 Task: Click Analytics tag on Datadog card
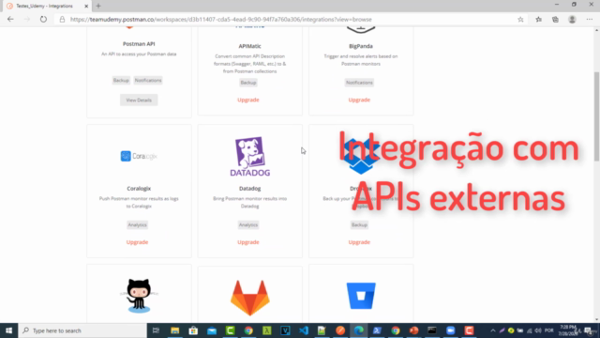tap(247, 225)
